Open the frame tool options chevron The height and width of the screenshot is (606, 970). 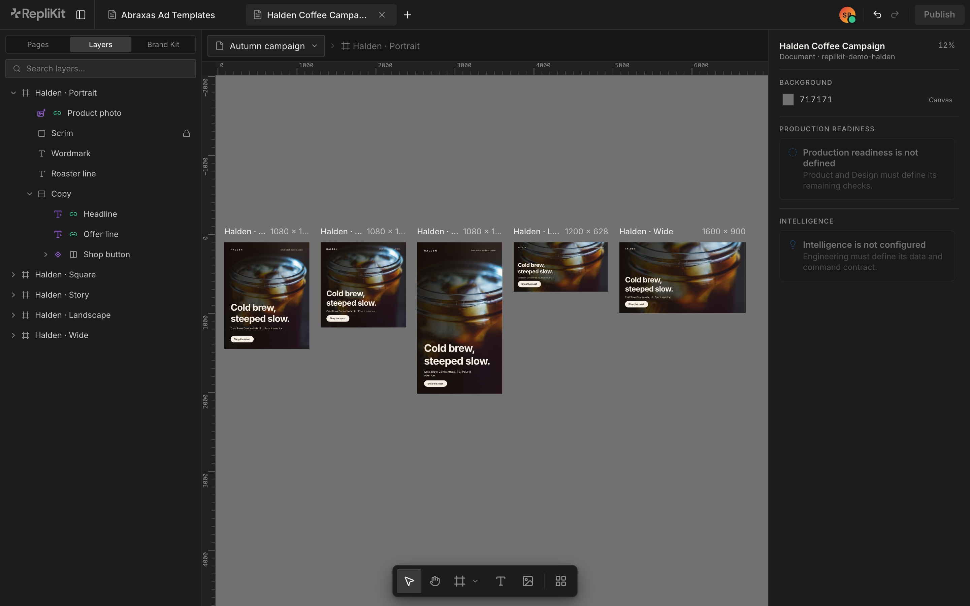(475, 581)
